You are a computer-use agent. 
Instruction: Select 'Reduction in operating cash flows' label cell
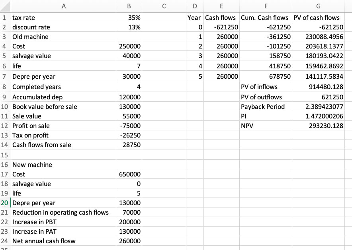63,212
